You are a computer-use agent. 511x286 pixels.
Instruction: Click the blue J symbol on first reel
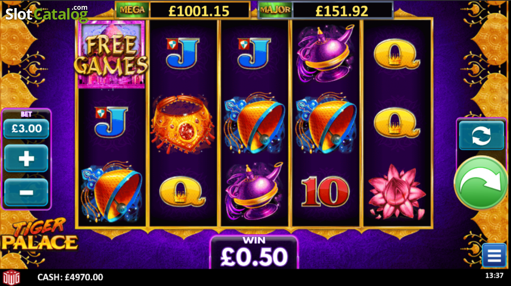112,122
